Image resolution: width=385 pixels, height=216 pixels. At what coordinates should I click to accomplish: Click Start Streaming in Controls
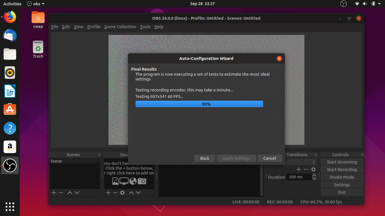coord(342,162)
